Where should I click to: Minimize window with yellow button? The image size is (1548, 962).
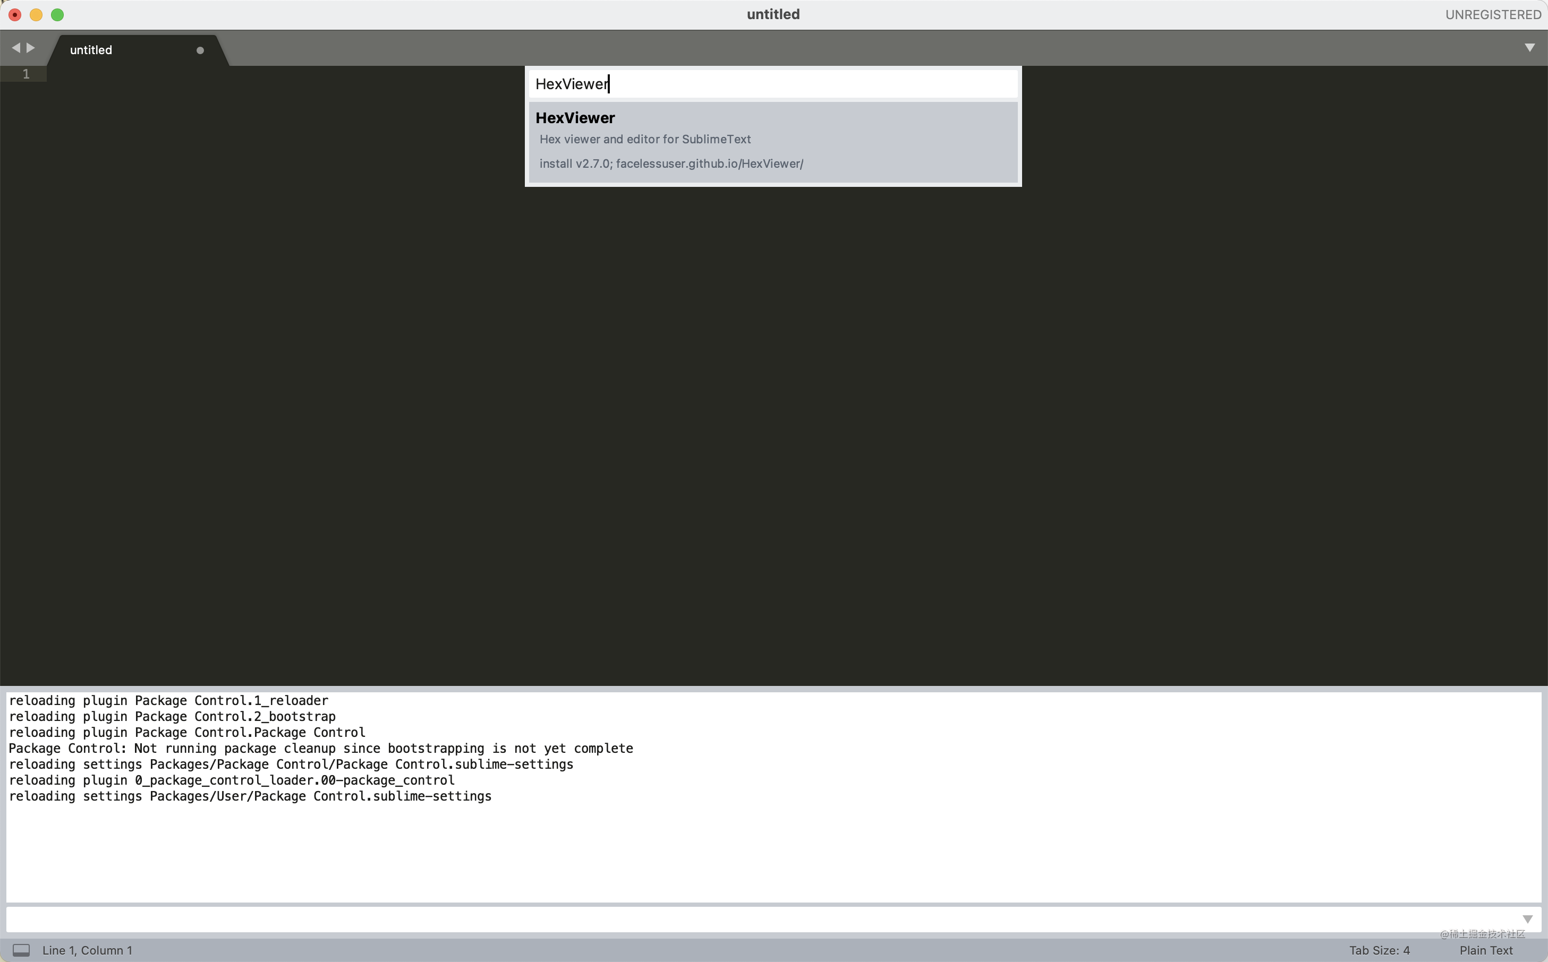pyautogui.click(x=36, y=15)
